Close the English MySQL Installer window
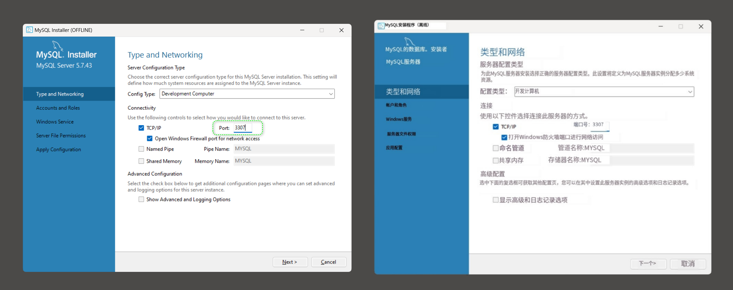Viewport: 733px width, 290px height. click(x=342, y=30)
